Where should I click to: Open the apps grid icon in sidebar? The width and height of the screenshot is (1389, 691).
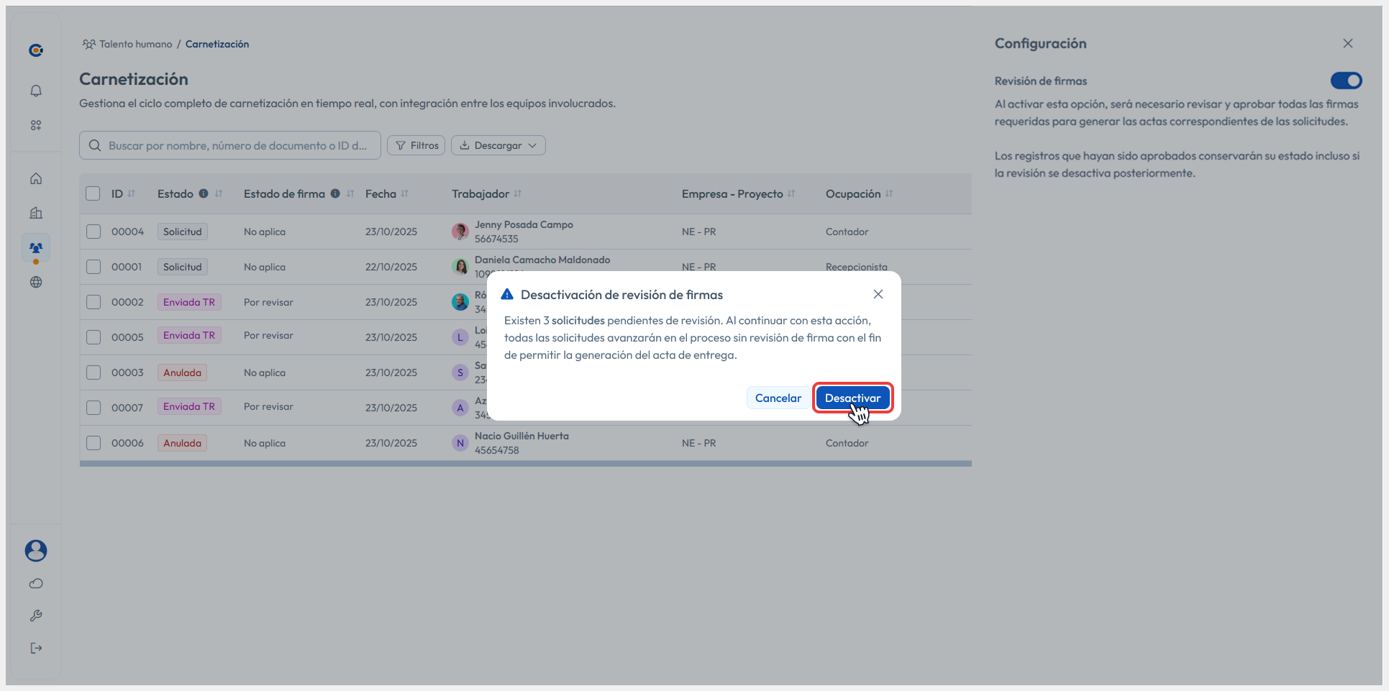36,125
